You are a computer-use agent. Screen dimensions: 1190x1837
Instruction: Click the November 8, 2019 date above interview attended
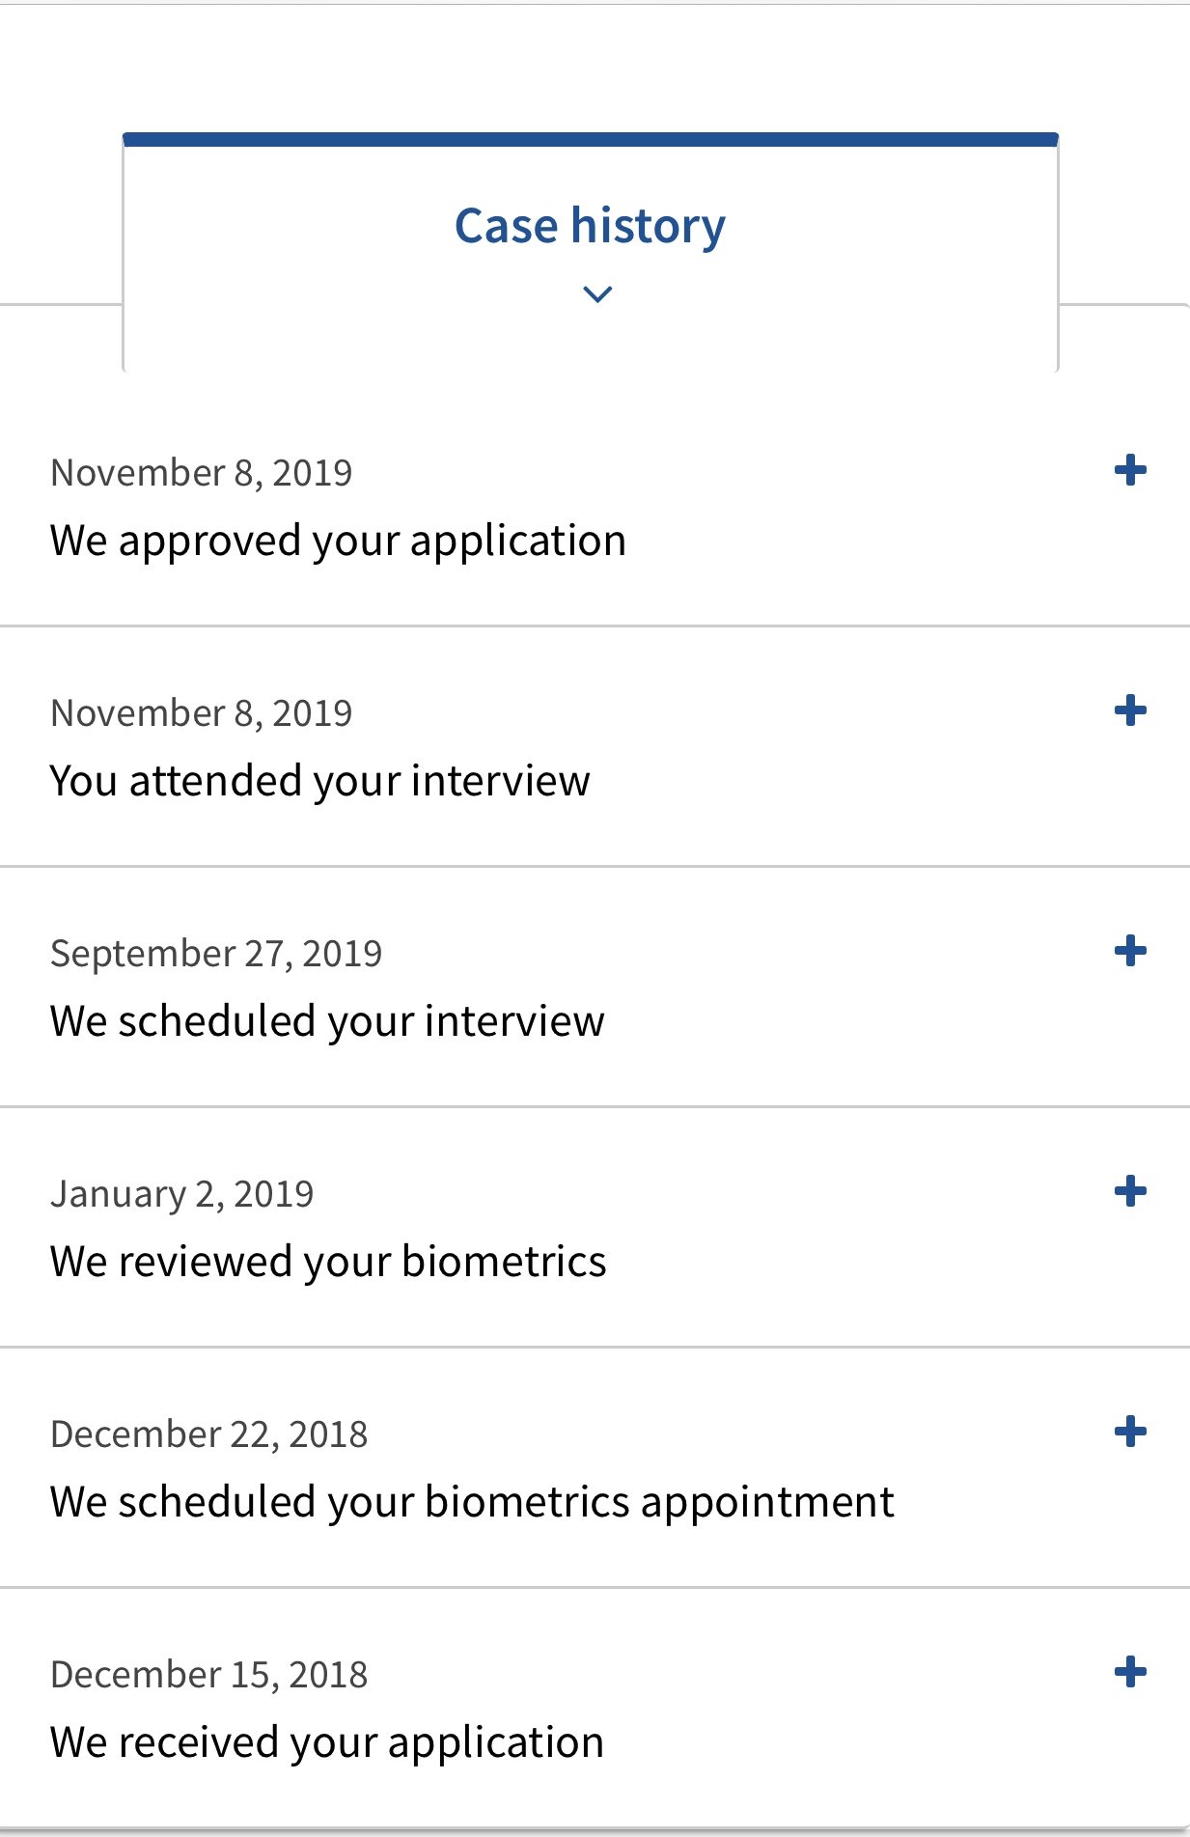[201, 713]
